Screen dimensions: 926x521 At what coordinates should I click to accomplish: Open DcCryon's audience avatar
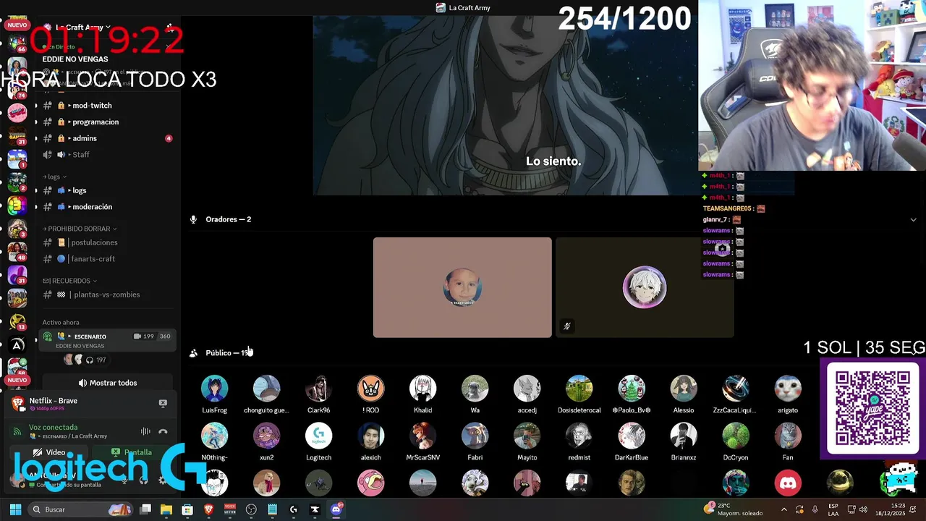pyautogui.click(x=735, y=436)
